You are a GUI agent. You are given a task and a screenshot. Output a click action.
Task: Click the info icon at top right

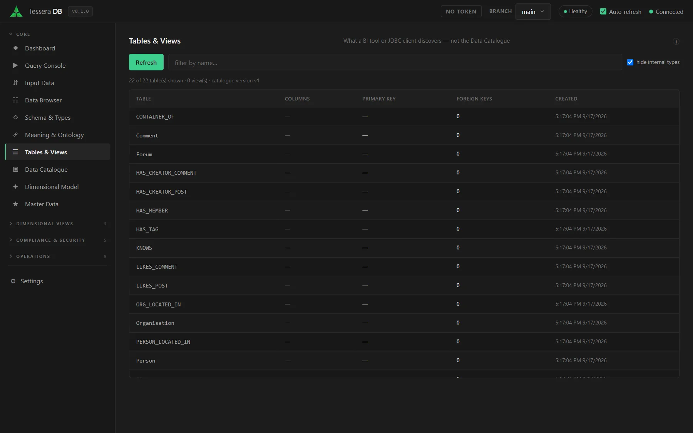(676, 42)
